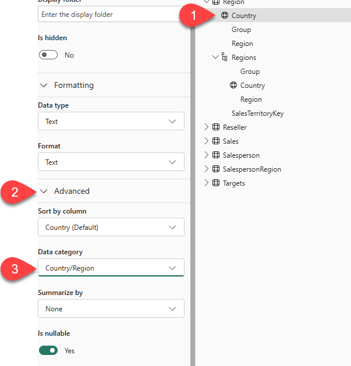Viewport: 351px width, 366px height.
Task: Click the Reseller table icon
Action: tap(215, 127)
